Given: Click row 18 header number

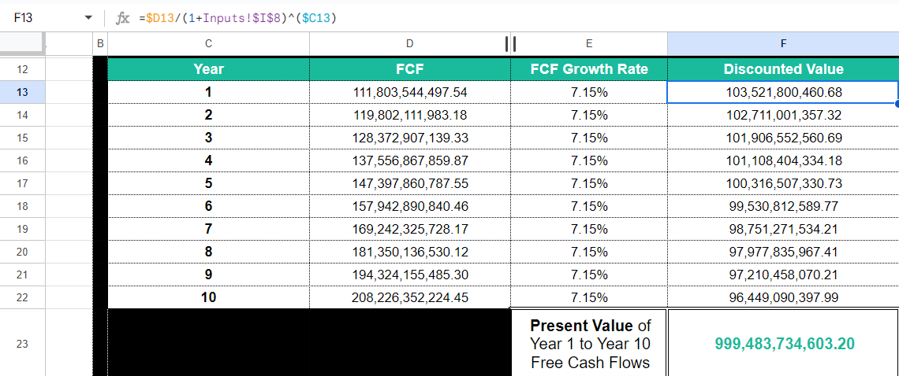Looking at the screenshot, I should tap(22, 206).
